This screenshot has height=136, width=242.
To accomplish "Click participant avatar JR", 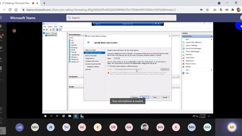I will 51,127.
